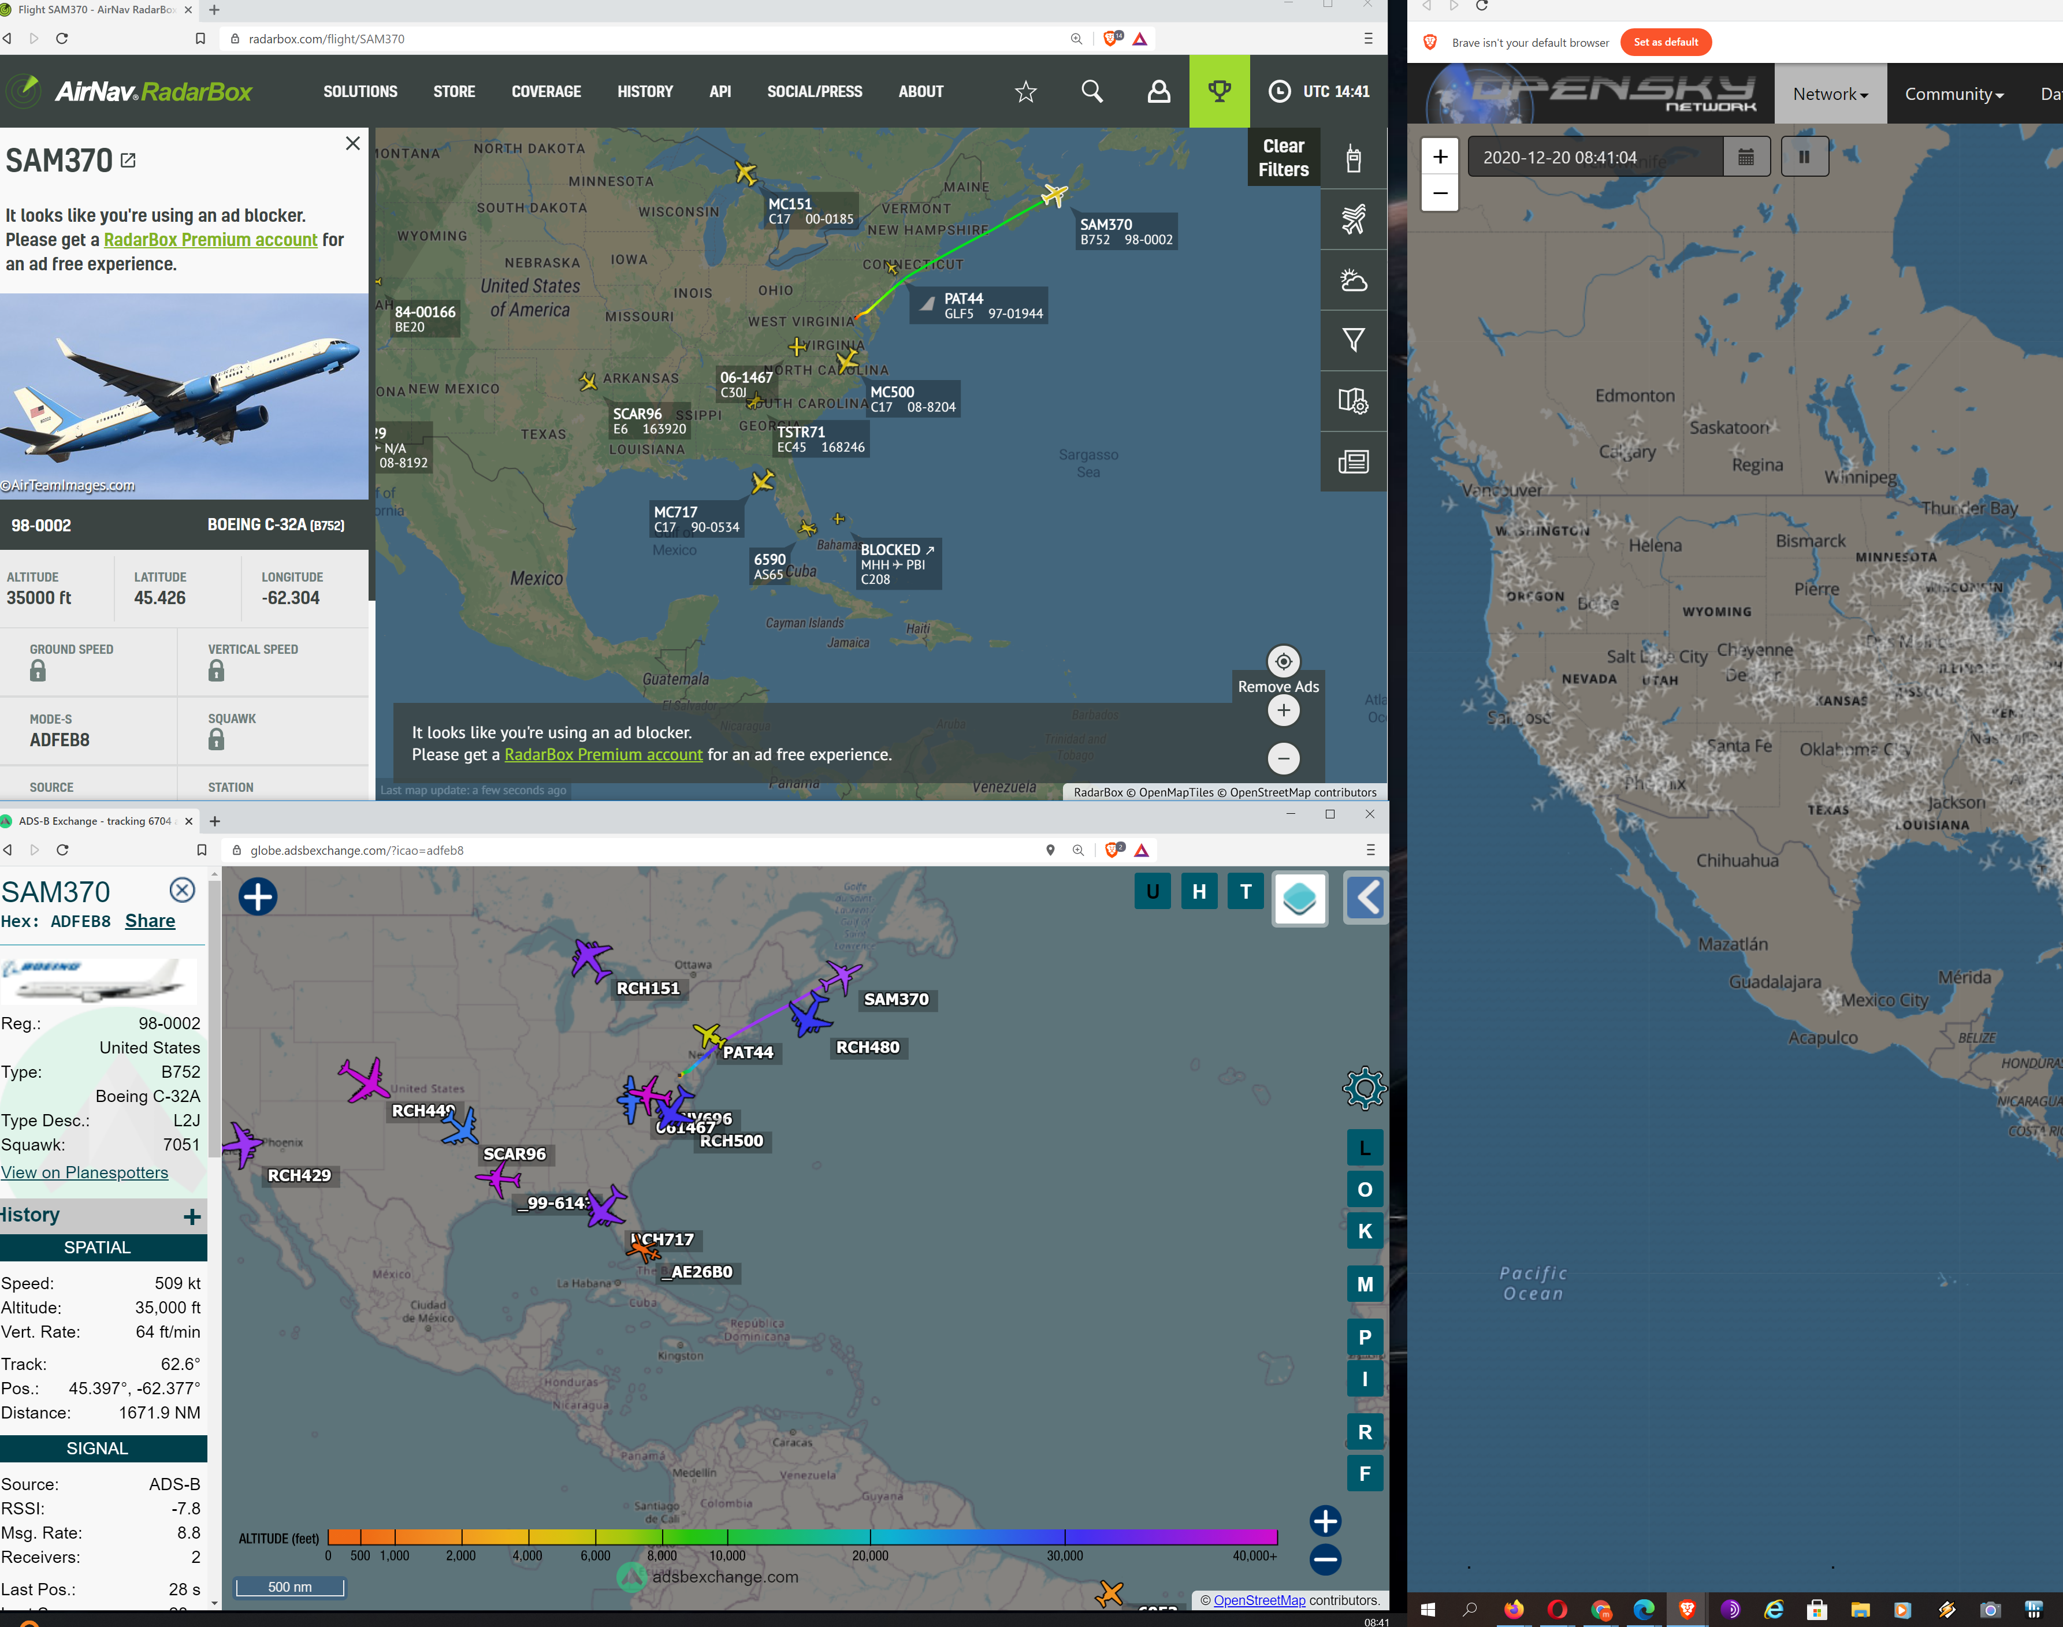Toggle the O option on ADS-B map

pyautogui.click(x=1365, y=1190)
